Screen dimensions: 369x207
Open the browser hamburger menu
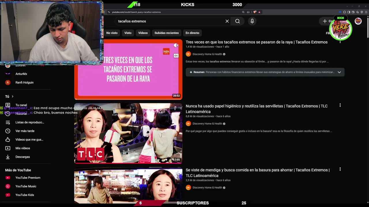pyautogui.click(x=366, y=12)
